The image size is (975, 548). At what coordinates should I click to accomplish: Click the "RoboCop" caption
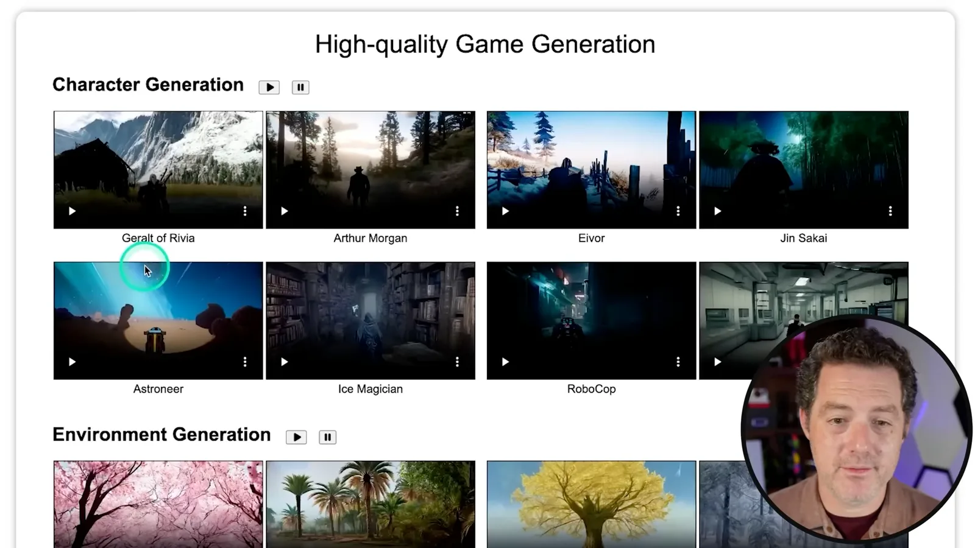(592, 389)
